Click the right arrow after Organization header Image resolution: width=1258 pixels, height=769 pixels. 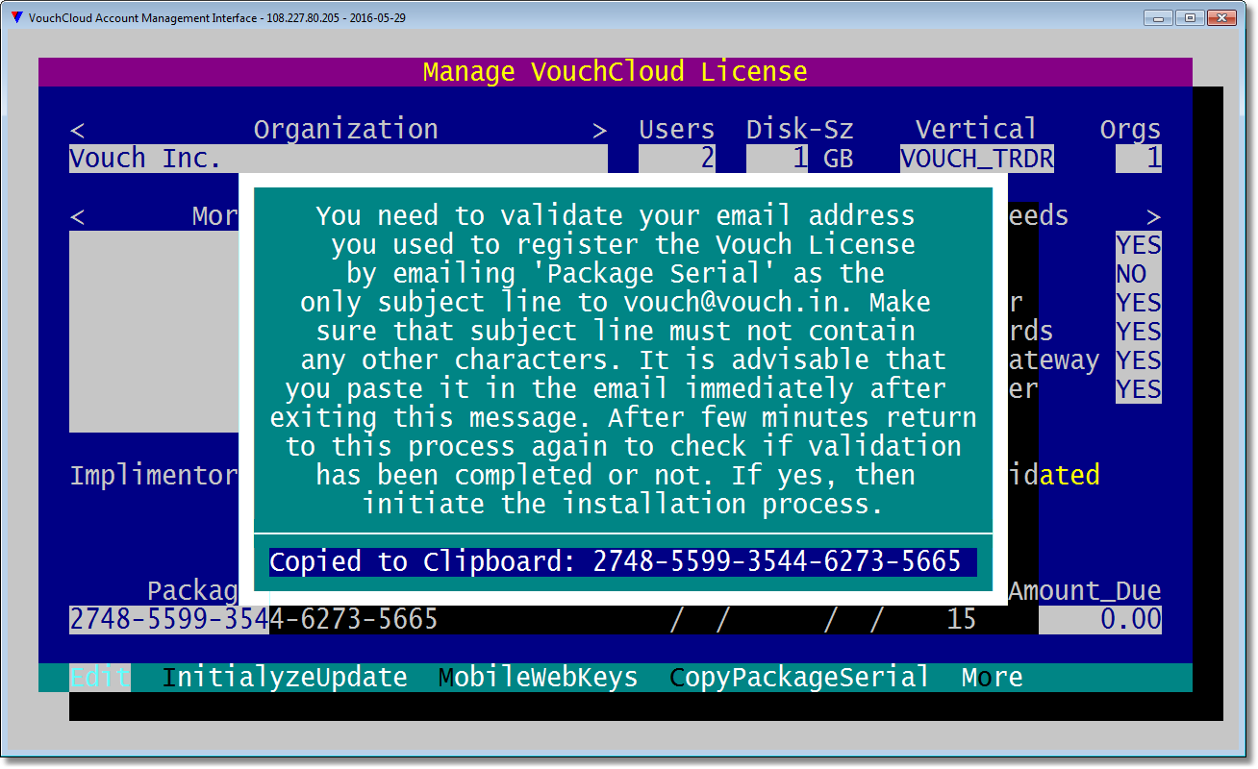(x=600, y=130)
